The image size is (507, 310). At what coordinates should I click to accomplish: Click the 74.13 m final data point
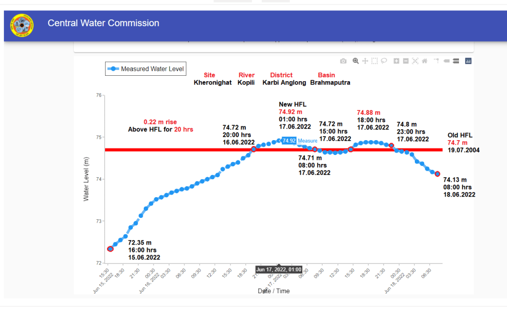[x=437, y=174]
